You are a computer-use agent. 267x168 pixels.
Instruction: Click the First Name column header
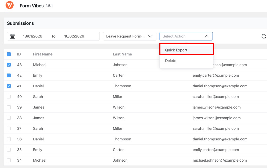pos(42,54)
